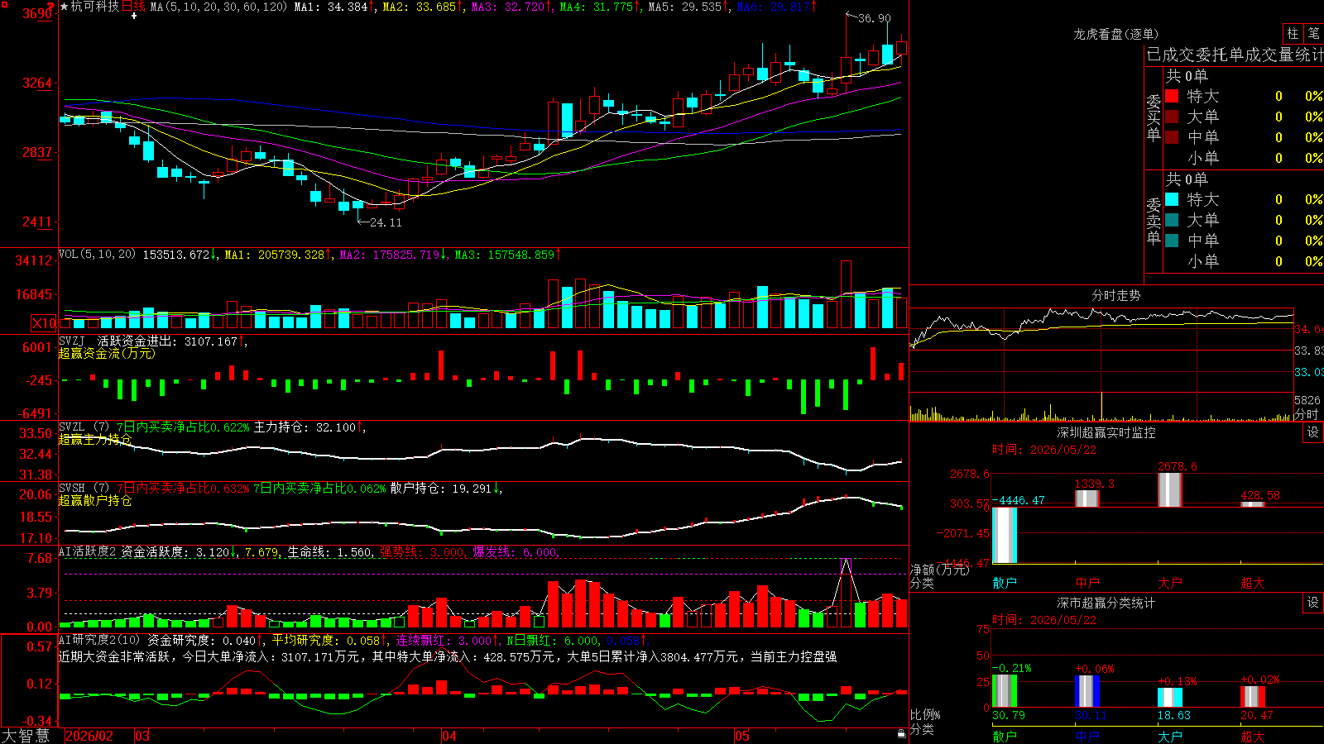Open 设 settings for 深市超赢分类统计

(x=1313, y=603)
